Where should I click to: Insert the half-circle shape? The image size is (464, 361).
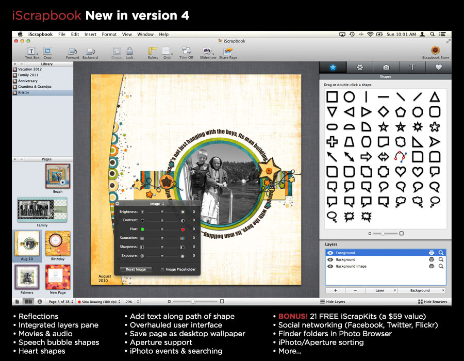[349, 127]
